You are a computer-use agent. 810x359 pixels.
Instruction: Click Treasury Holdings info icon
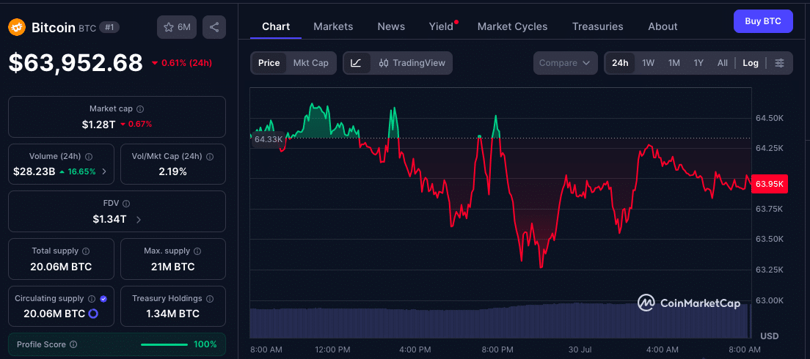[209, 299]
